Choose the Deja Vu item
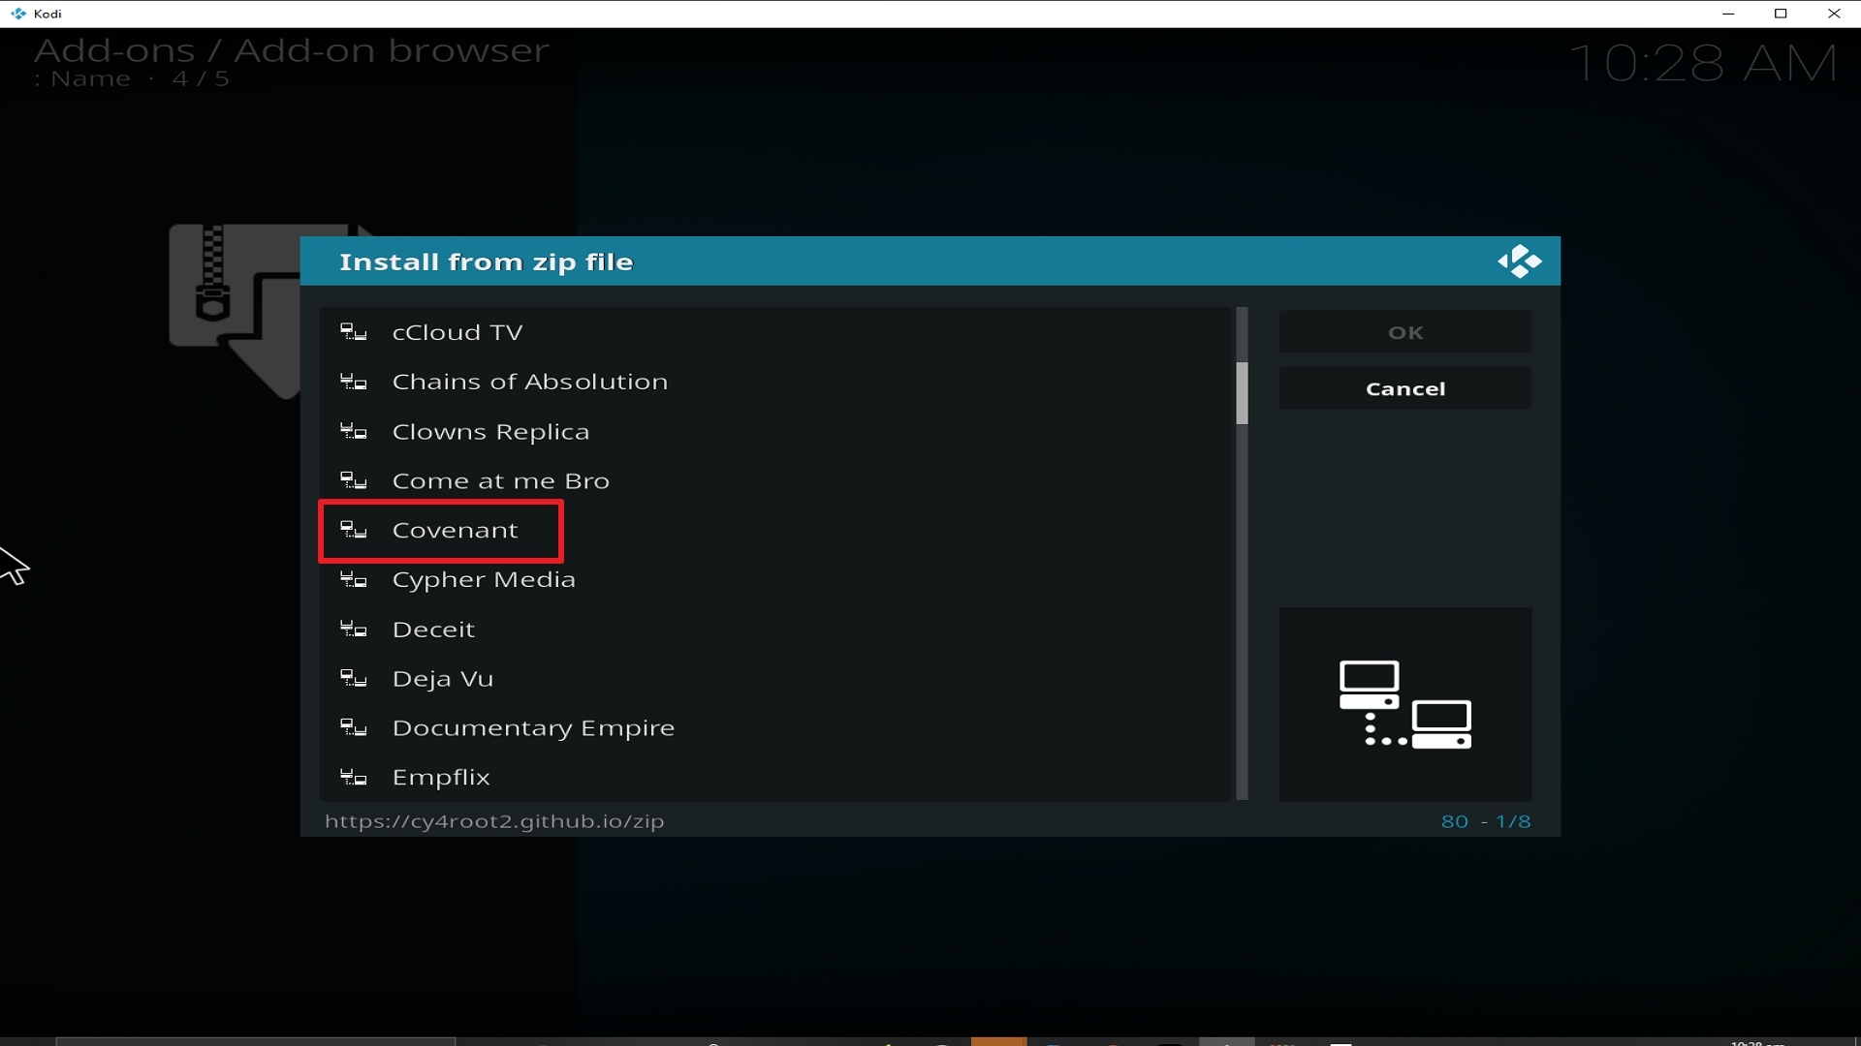The width and height of the screenshot is (1861, 1046). pos(775,678)
